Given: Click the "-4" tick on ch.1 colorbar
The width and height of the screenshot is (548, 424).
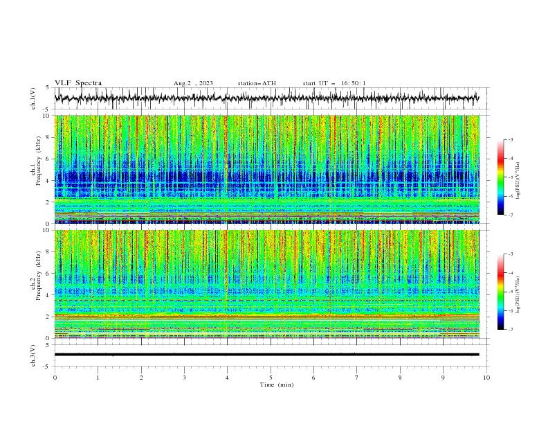Looking at the screenshot, I should pyautogui.click(x=510, y=159).
